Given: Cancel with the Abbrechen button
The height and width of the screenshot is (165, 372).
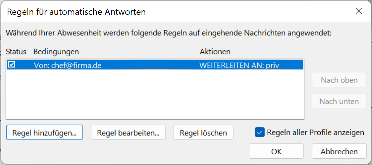Looking at the screenshot, I should tap(339, 151).
